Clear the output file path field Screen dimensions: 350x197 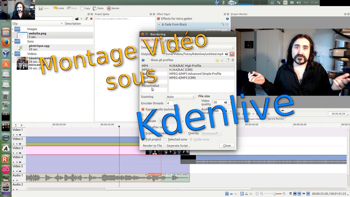pyautogui.click(x=226, y=54)
